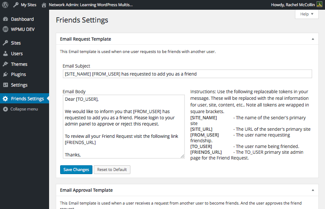Click the WordPress logo icon

pyautogui.click(x=5, y=5)
